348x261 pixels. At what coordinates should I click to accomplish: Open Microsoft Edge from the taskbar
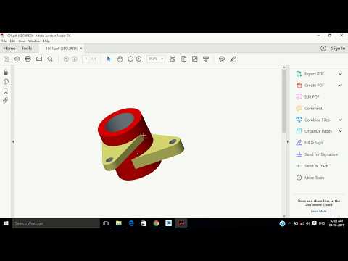131,223
